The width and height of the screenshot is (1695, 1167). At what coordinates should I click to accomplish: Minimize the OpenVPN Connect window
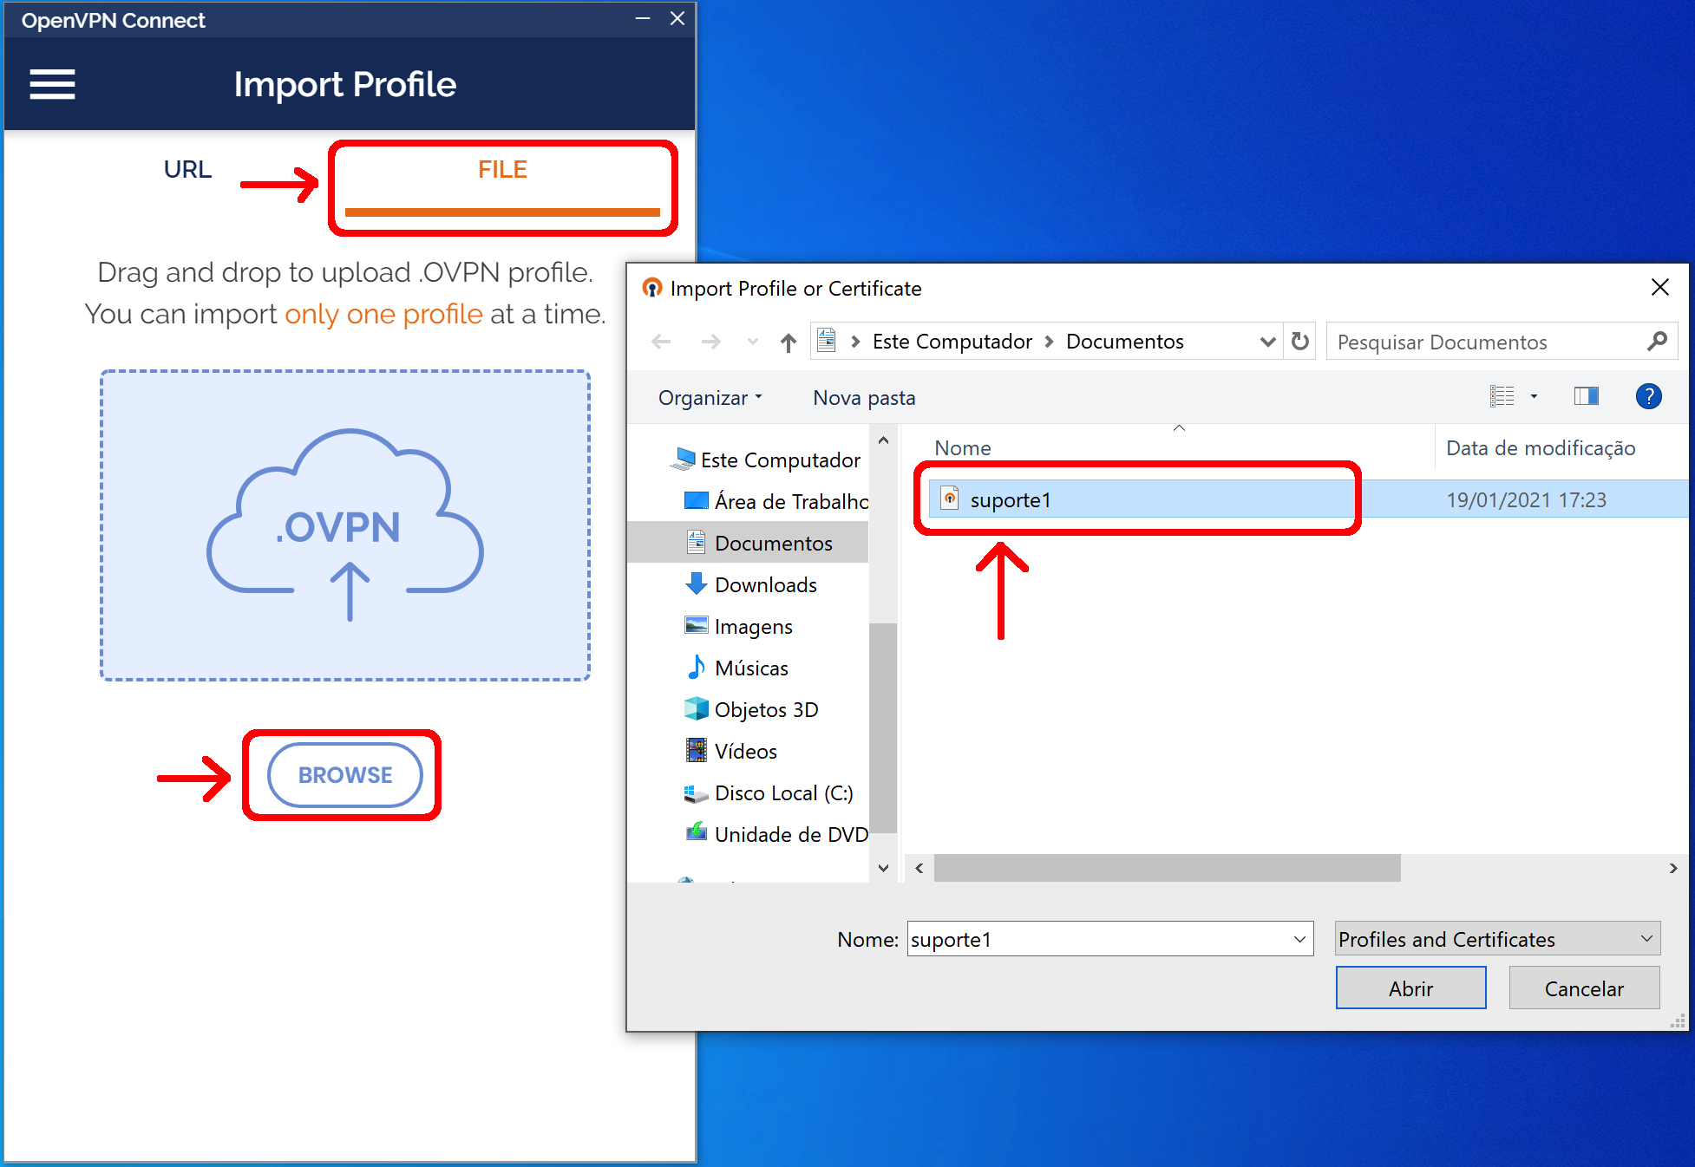[x=643, y=19]
